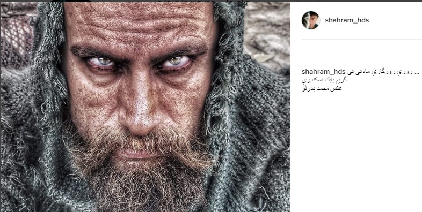This screenshot has width=422, height=212.
Task: Click the bearded man's post photo
Action: [x=145, y=107]
